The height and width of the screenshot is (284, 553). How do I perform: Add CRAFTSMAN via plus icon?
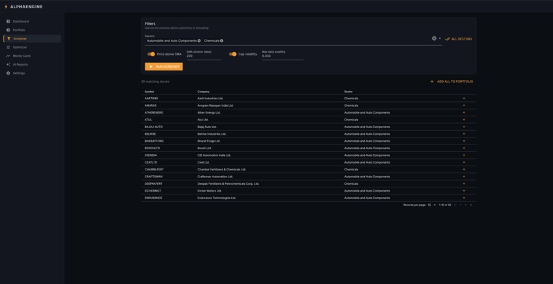click(x=464, y=177)
